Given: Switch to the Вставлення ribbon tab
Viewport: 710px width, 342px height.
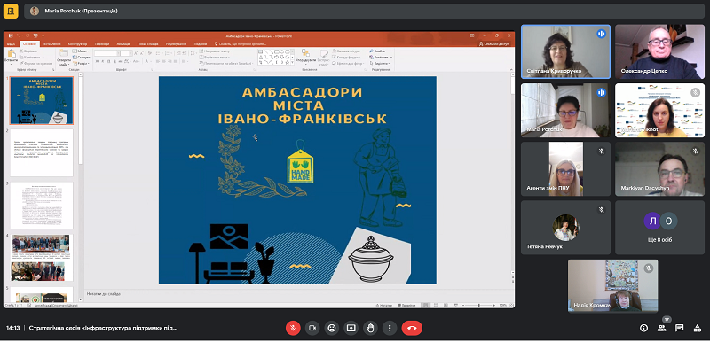Looking at the screenshot, I should click(x=52, y=43).
